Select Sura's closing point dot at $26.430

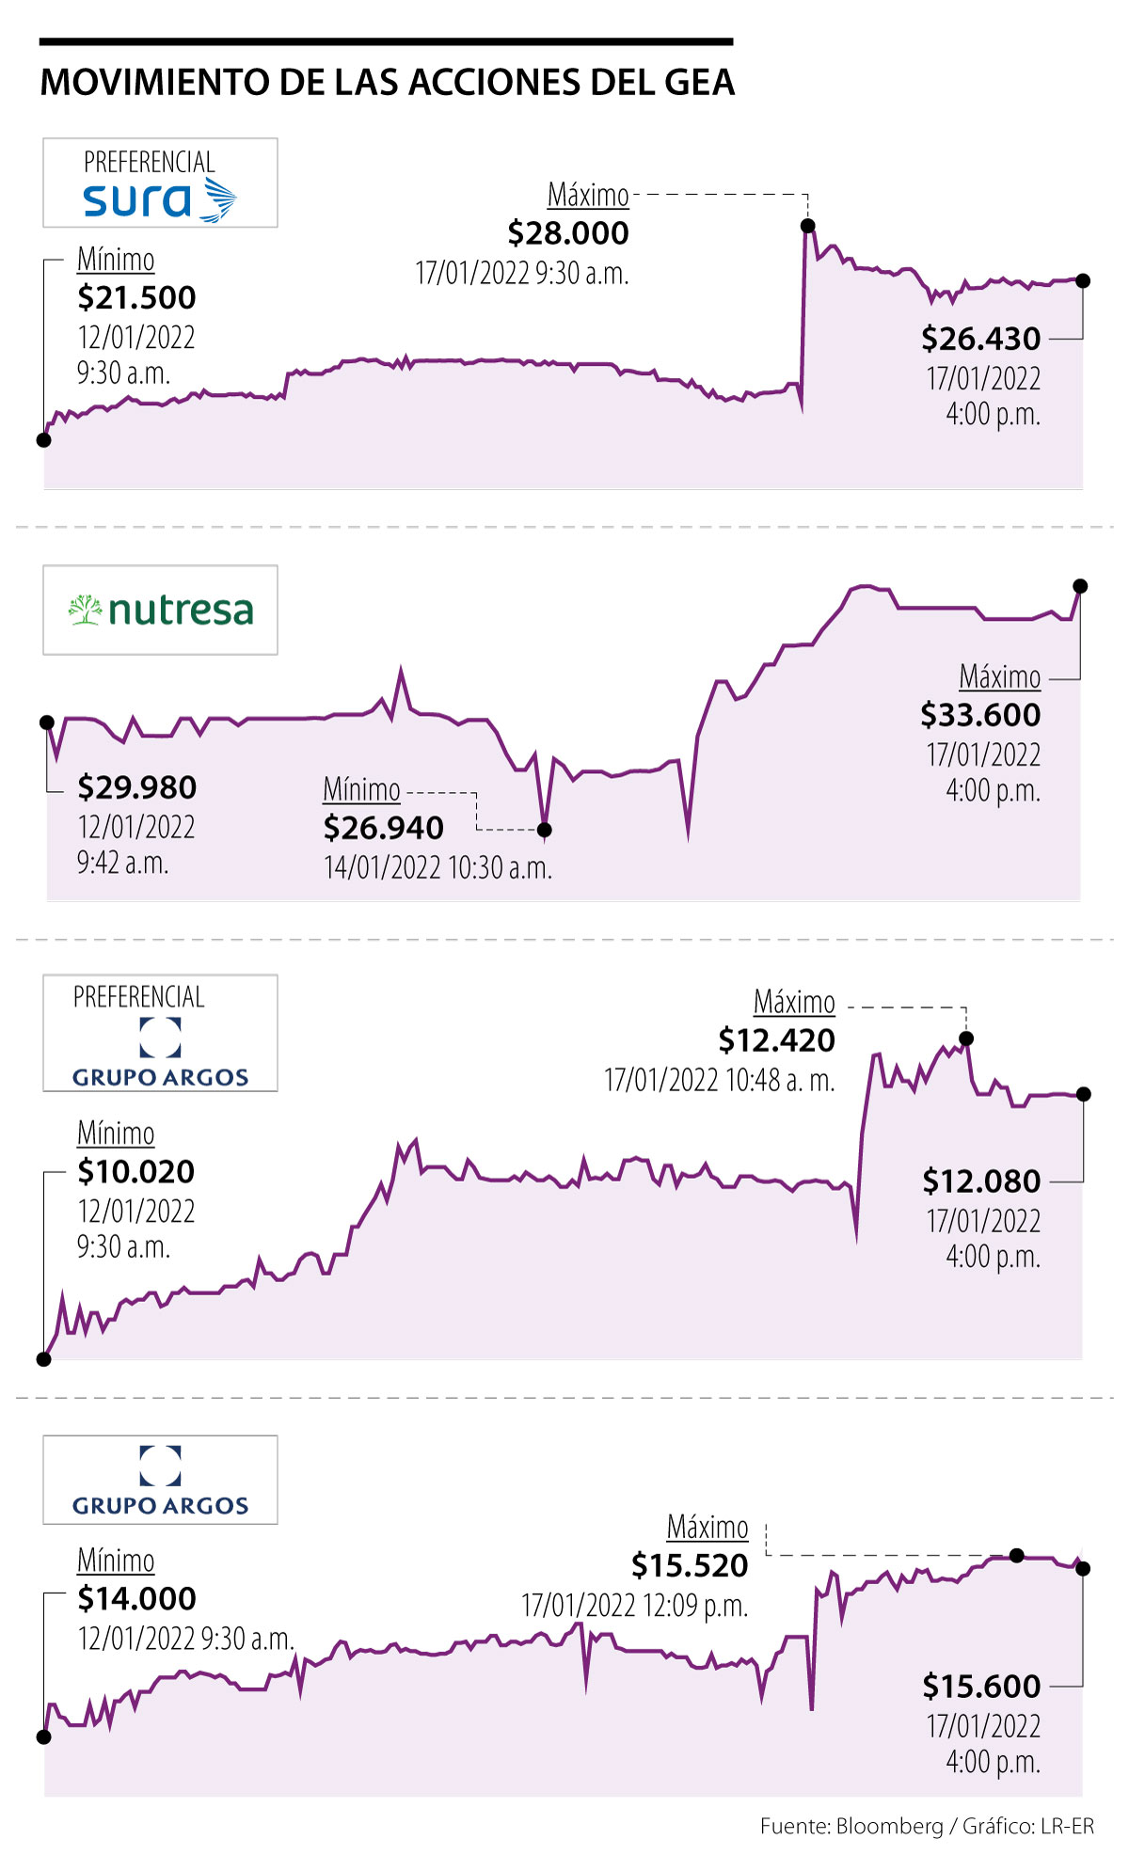(x=1083, y=280)
